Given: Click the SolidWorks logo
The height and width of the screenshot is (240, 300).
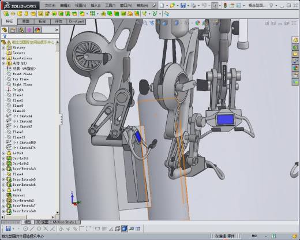Looking at the screenshot, I should 20,6.
